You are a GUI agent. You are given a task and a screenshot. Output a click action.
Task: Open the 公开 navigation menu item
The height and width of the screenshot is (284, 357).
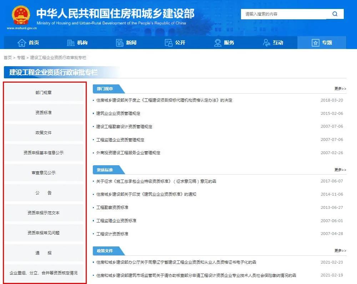175,43
